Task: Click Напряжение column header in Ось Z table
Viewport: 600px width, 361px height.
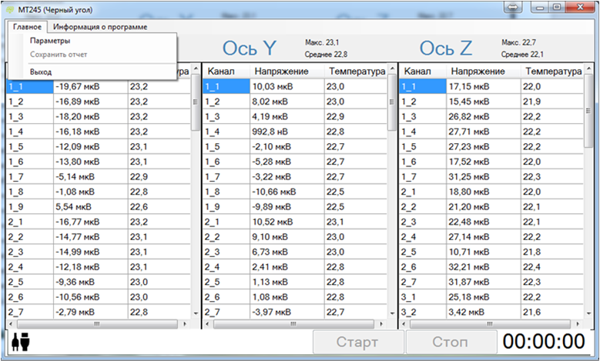Action: click(x=483, y=71)
